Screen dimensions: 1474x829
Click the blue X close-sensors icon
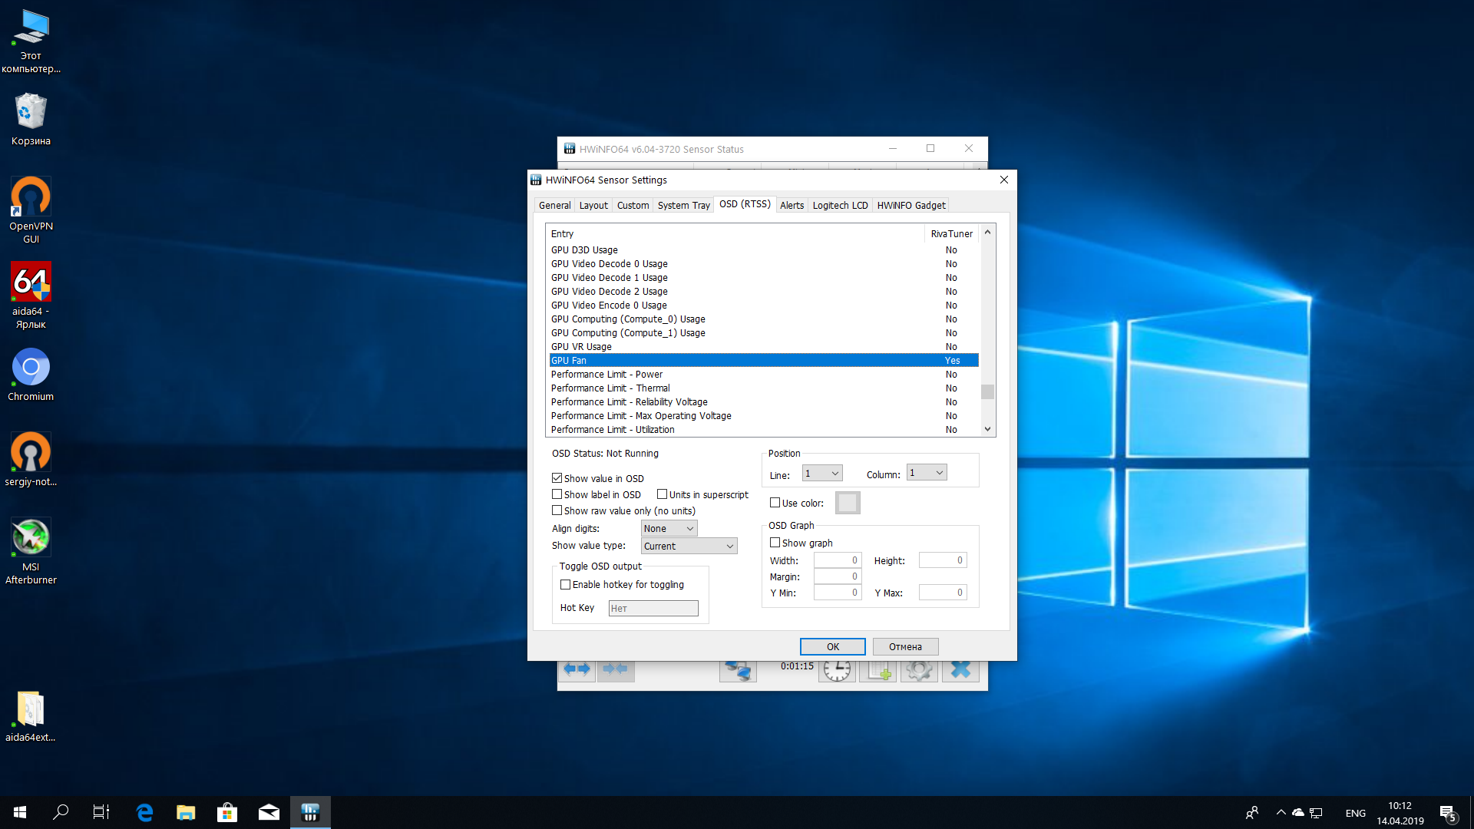click(960, 671)
